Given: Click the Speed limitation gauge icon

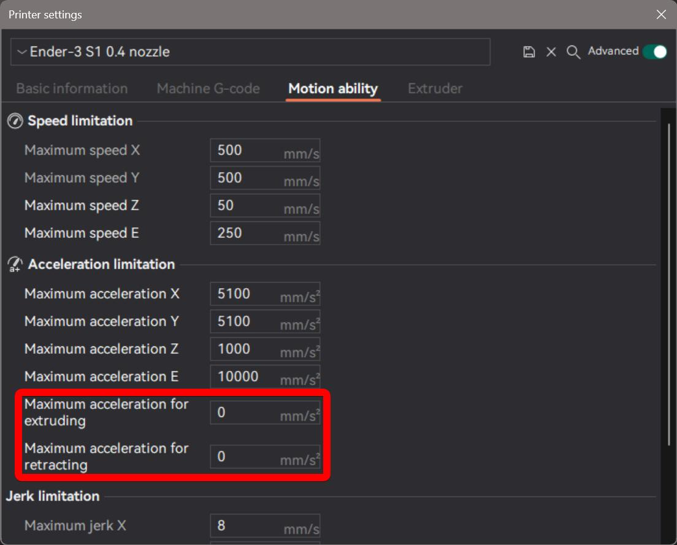Looking at the screenshot, I should [x=15, y=121].
